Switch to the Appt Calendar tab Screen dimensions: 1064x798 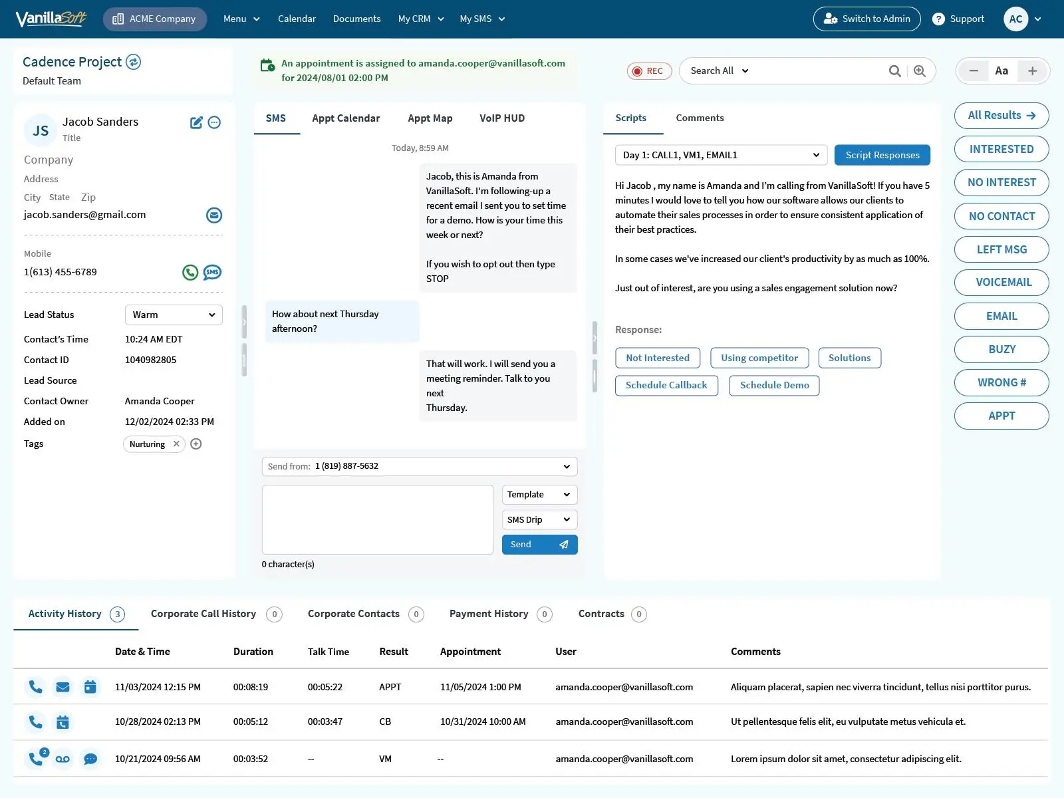click(x=346, y=118)
